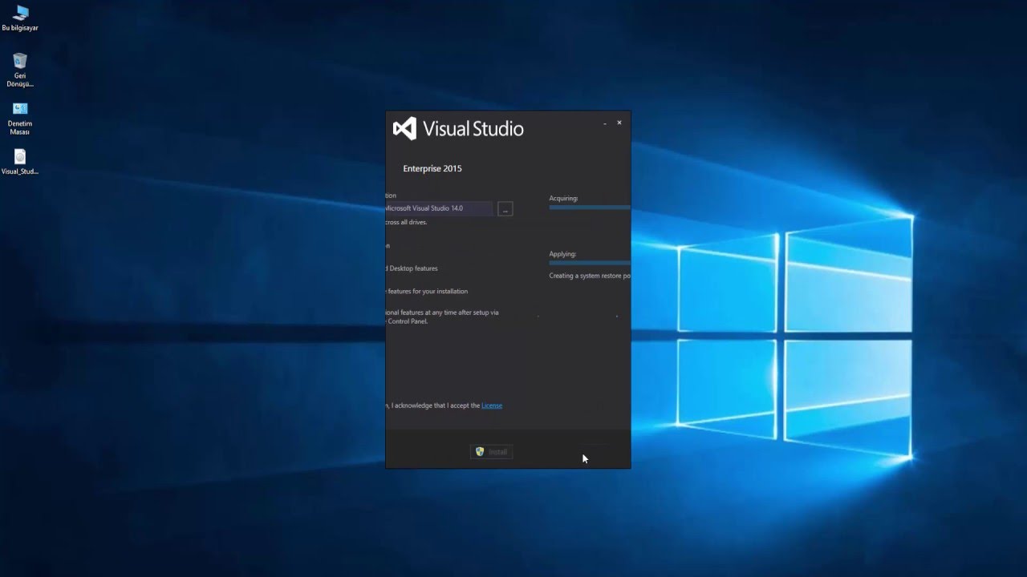The image size is (1027, 577).
Task: Click the Visual Studio infinity logo
Action: [404, 128]
